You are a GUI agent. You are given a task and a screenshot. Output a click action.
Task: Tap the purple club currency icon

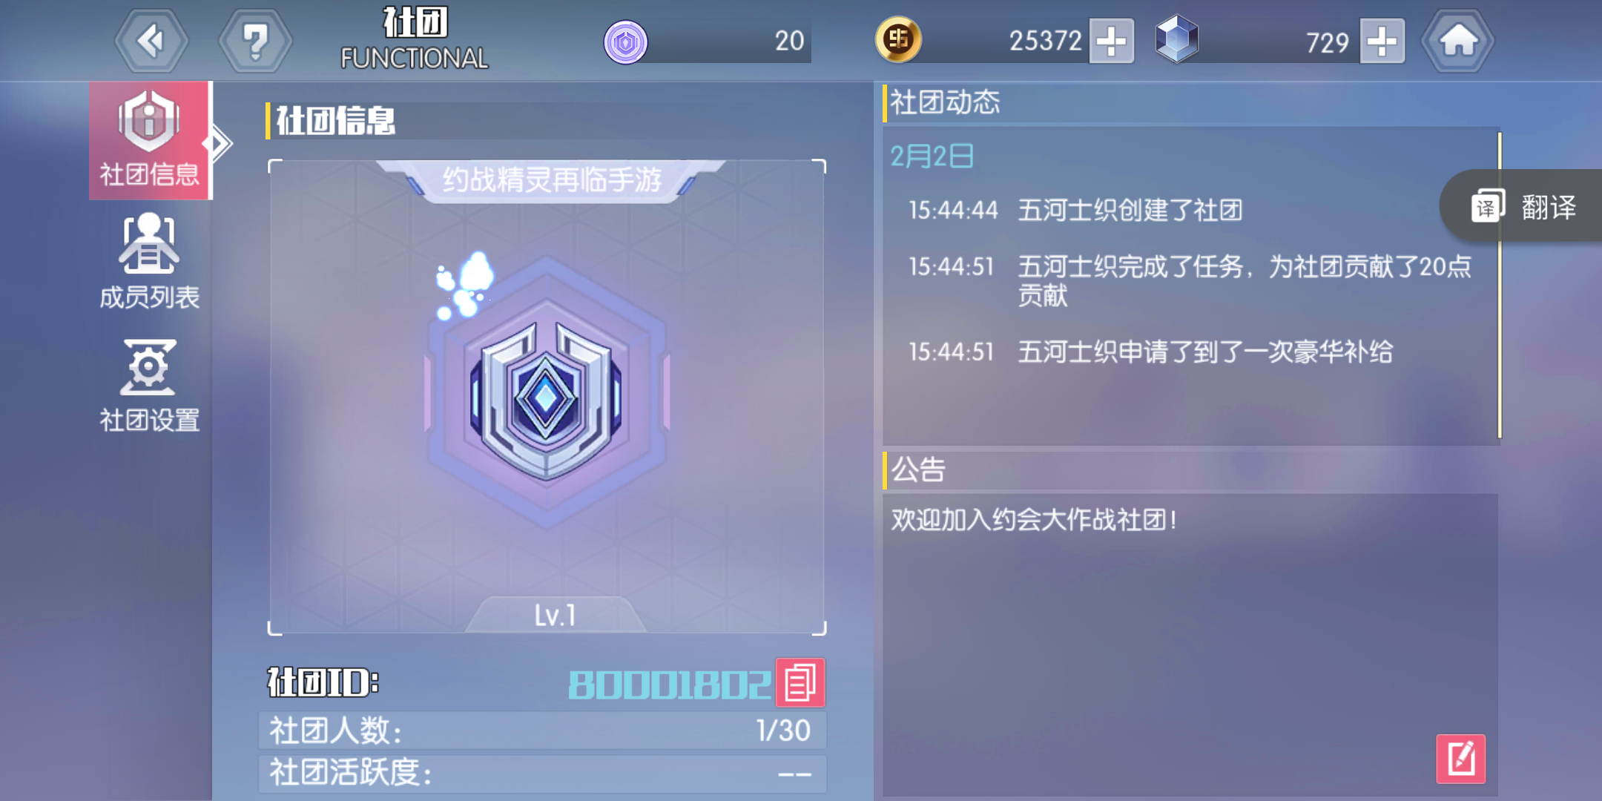pos(625,42)
